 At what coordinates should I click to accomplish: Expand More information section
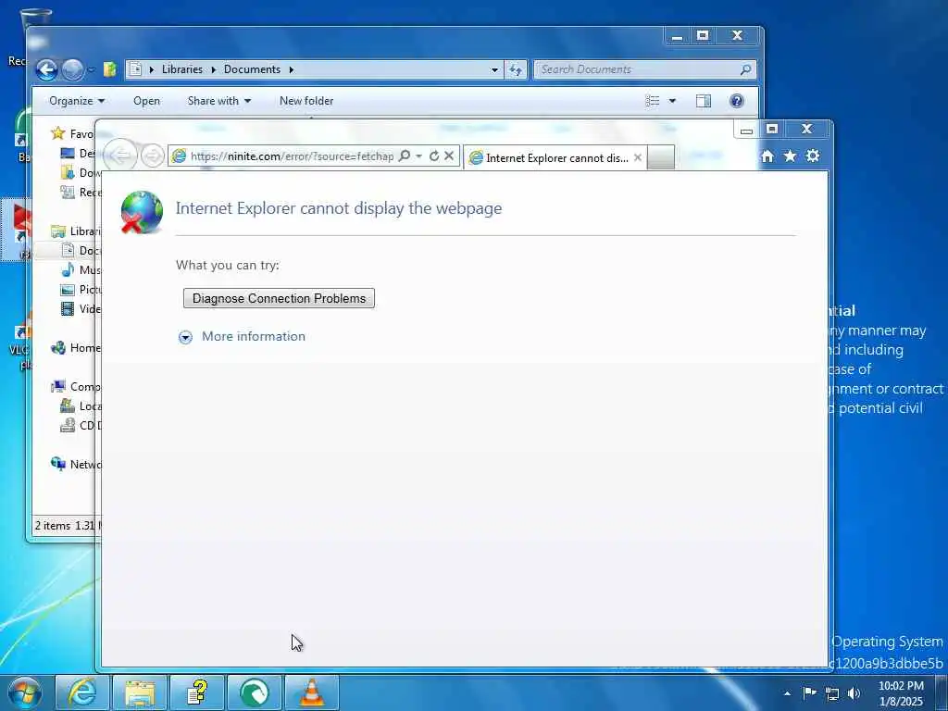coord(185,337)
